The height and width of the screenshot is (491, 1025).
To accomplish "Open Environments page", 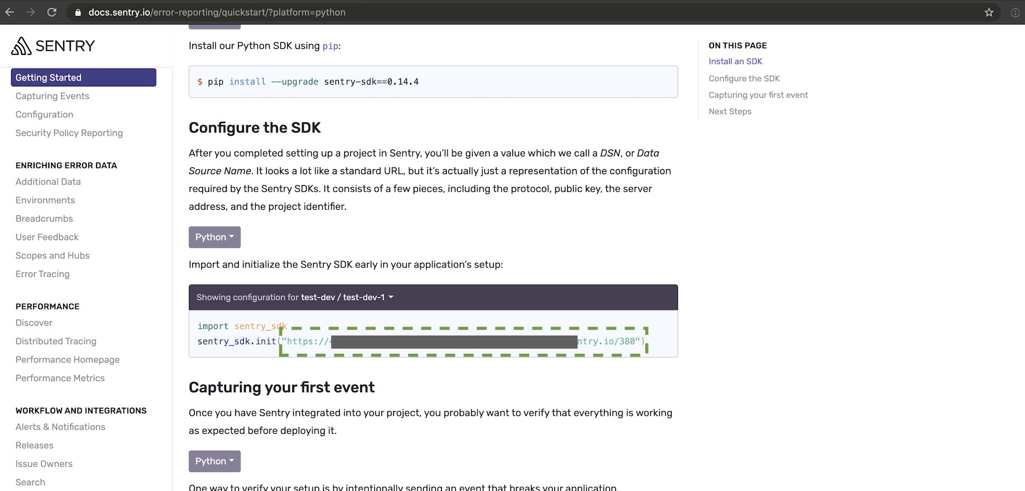I will 45,200.
